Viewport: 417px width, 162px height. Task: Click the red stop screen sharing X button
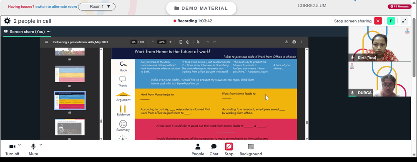point(378,21)
